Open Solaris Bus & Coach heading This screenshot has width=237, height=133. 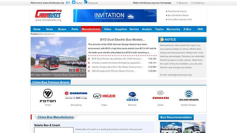(47, 125)
